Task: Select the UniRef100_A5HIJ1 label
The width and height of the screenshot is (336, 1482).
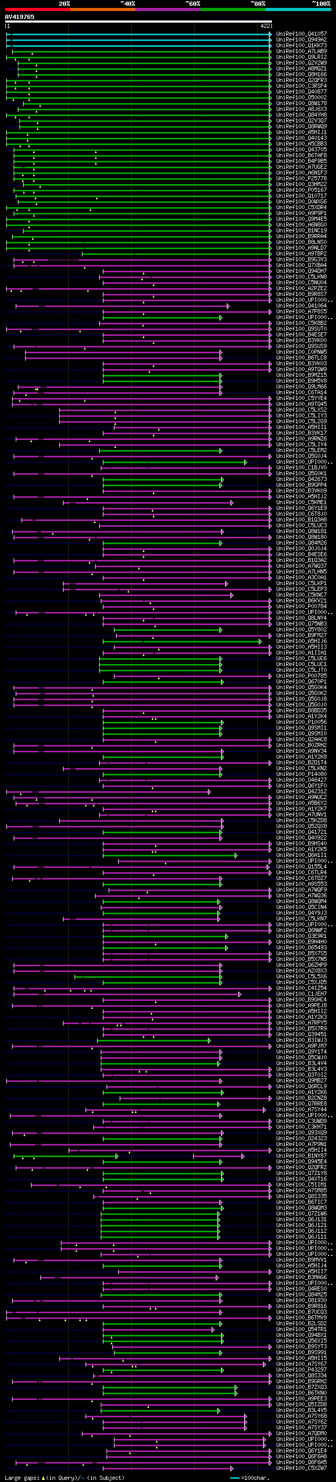Action: 301,132
